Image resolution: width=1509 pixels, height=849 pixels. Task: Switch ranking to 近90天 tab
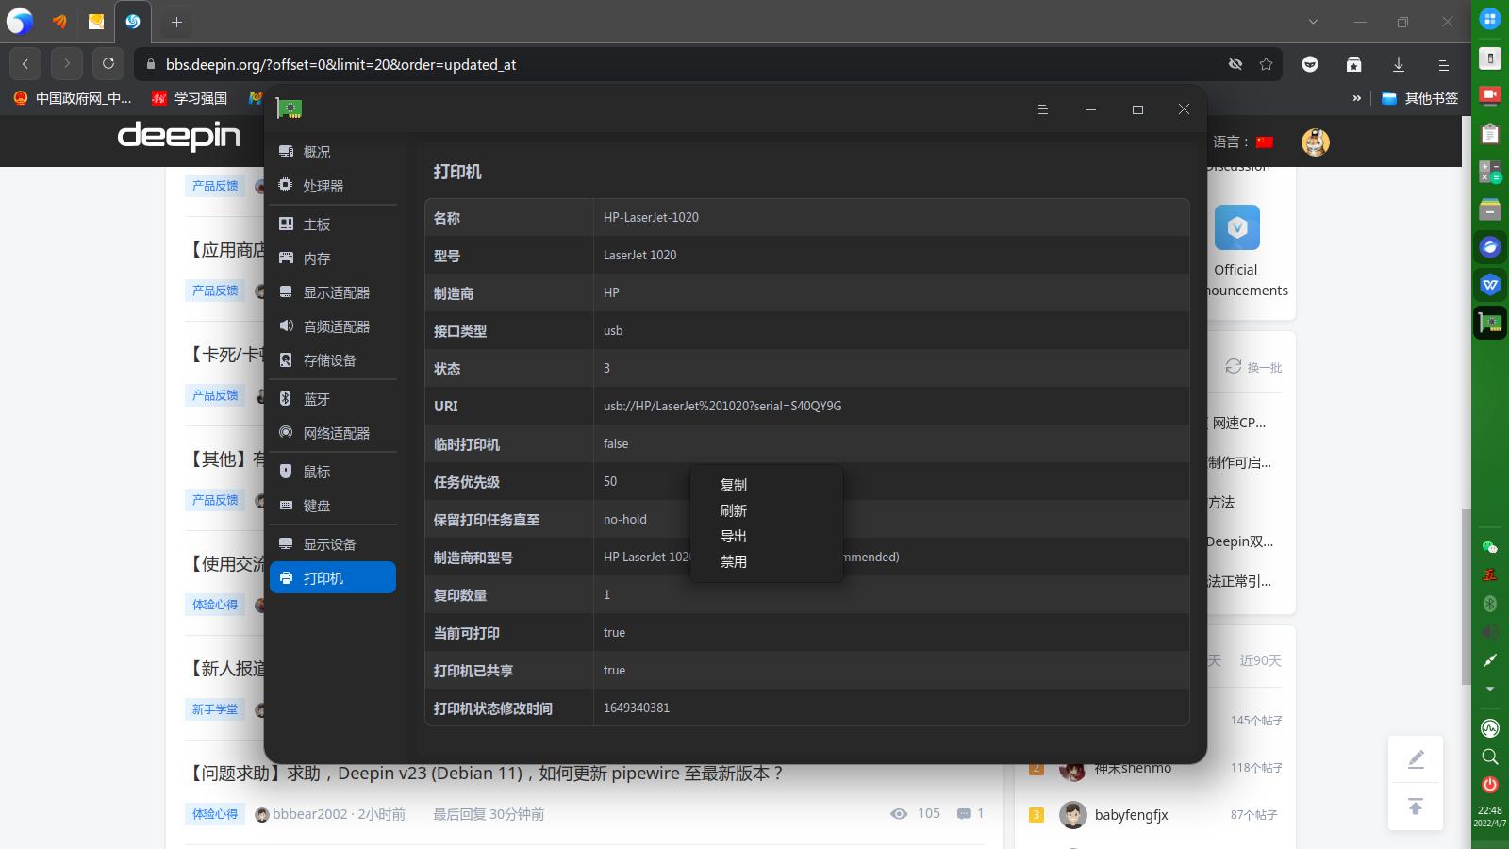[x=1260, y=660]
